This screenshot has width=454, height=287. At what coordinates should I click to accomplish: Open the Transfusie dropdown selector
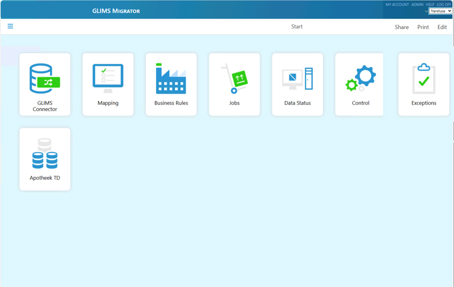[x=440, y=11]
